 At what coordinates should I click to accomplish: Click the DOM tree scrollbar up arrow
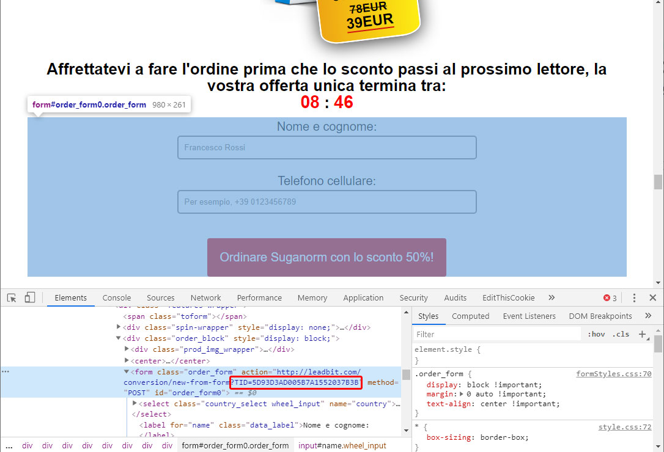[x=406, y=312]
